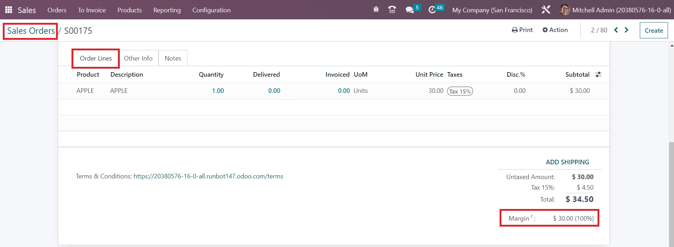Go to the previous record arrow
The height and width of the screenshot is (247, 674).
(x=616, y=30)
